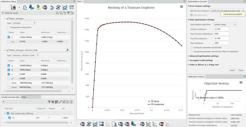
Task: Check the m parameter checkbox
Action: click(x=9, y=78)
